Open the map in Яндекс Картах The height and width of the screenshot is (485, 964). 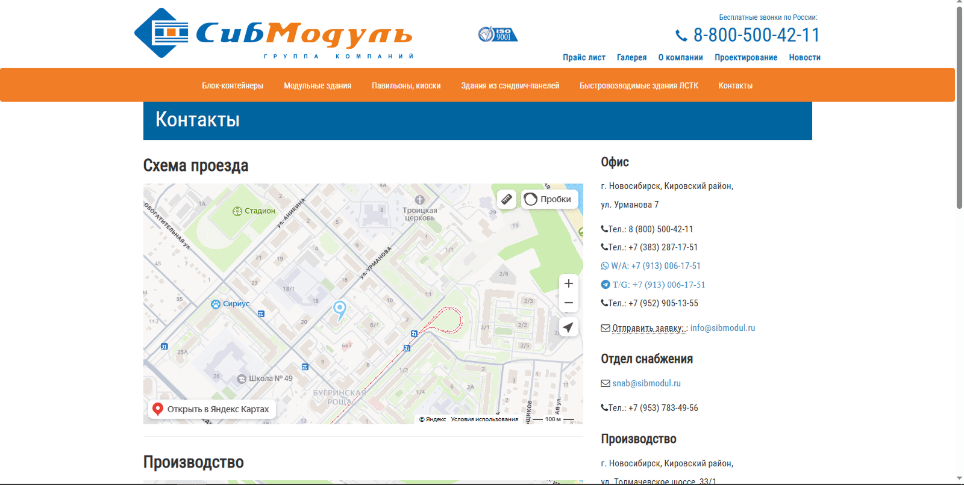[x=212, y=409]
